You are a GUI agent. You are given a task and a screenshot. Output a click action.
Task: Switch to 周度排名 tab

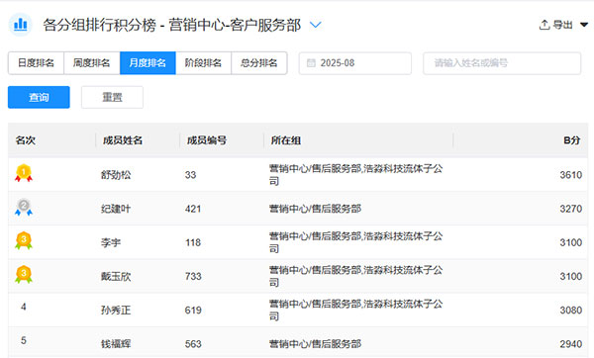tap(92, 63)
